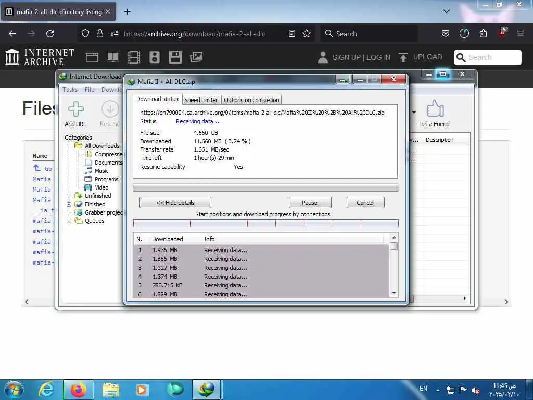Expand the Unfinished category node

pyautogui.click(x=69, y=196)
